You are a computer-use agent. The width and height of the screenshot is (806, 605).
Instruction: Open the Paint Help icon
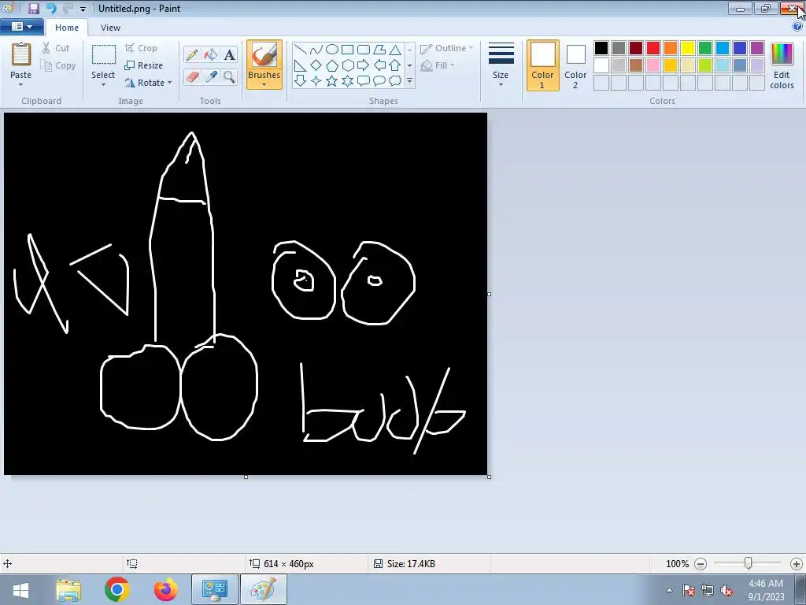click(797, 27)
